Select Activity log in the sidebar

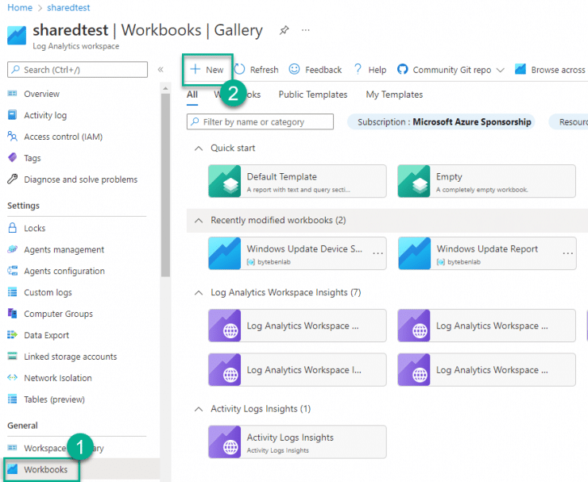pos(44,115)
